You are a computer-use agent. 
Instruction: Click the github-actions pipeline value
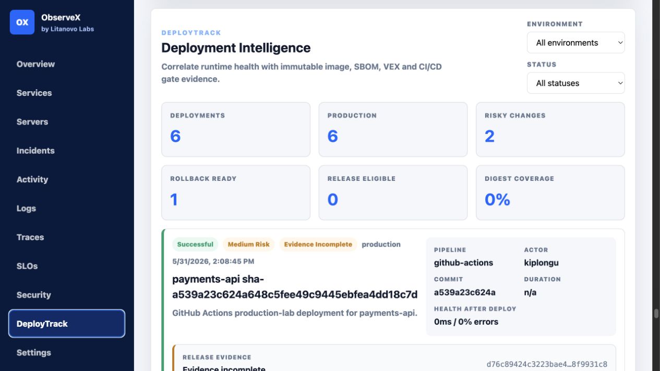point(463,263)
